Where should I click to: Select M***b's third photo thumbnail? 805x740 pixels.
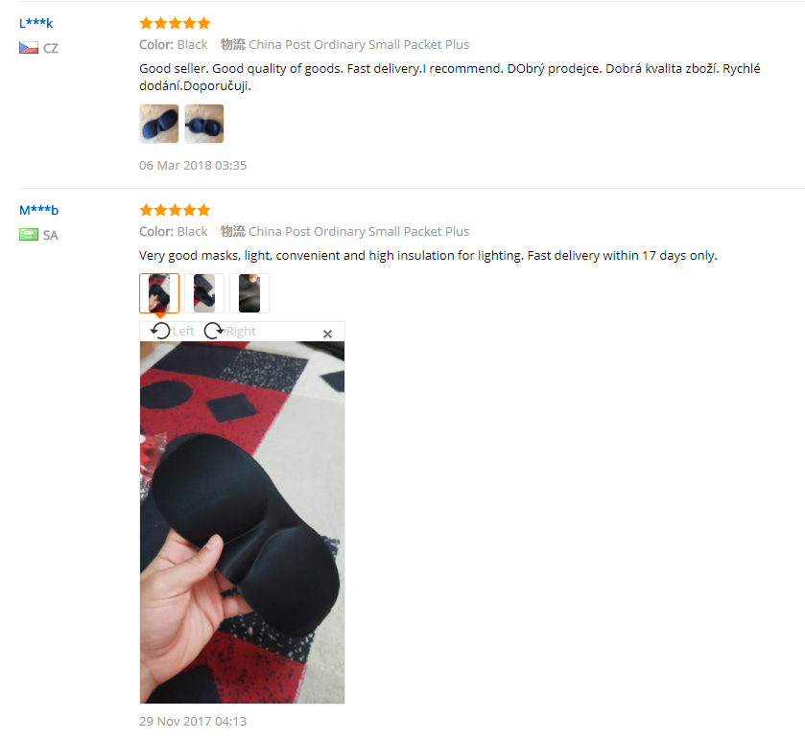[249, 293]
